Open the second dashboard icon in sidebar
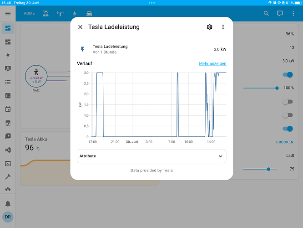 (8, 42)
